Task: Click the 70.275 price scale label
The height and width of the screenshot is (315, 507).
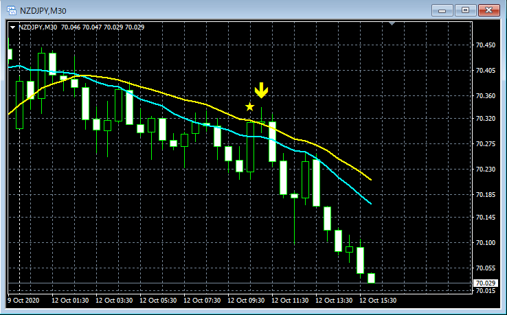Action: tap(486, 143)
